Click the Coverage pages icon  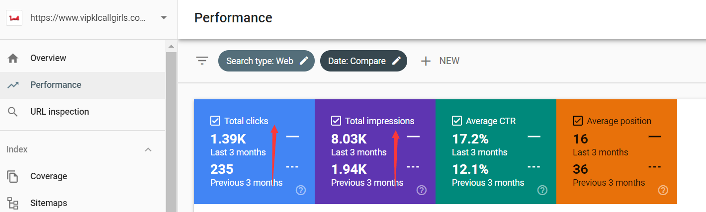pyautogui.click(x=13, y=176)
